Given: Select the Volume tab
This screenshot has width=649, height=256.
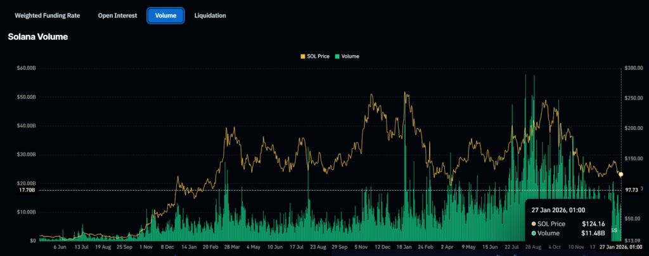Looking at the screenshot, I should tap(165, 15).
